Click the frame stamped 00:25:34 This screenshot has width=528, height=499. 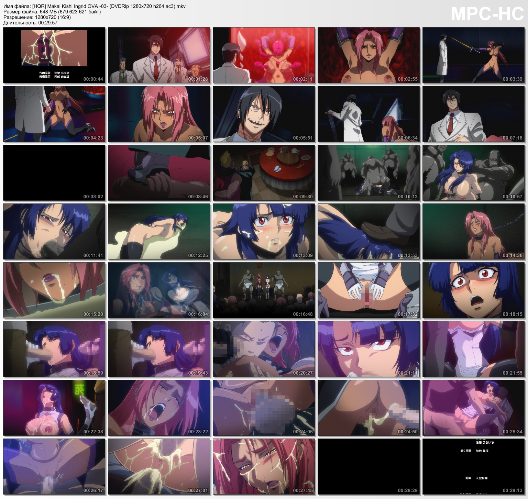(x=474, y=408)
